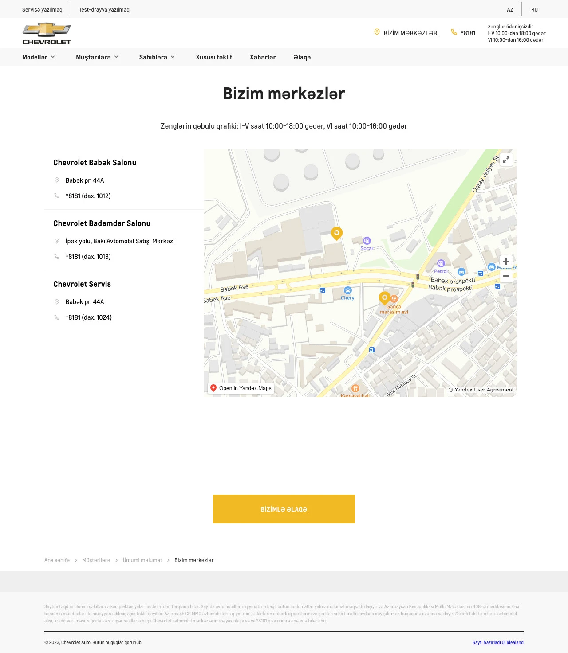This screenshot has width=568, height=653.
Task: Click the yellow phone icon beside *8181
Action: [x=454, y=32]
